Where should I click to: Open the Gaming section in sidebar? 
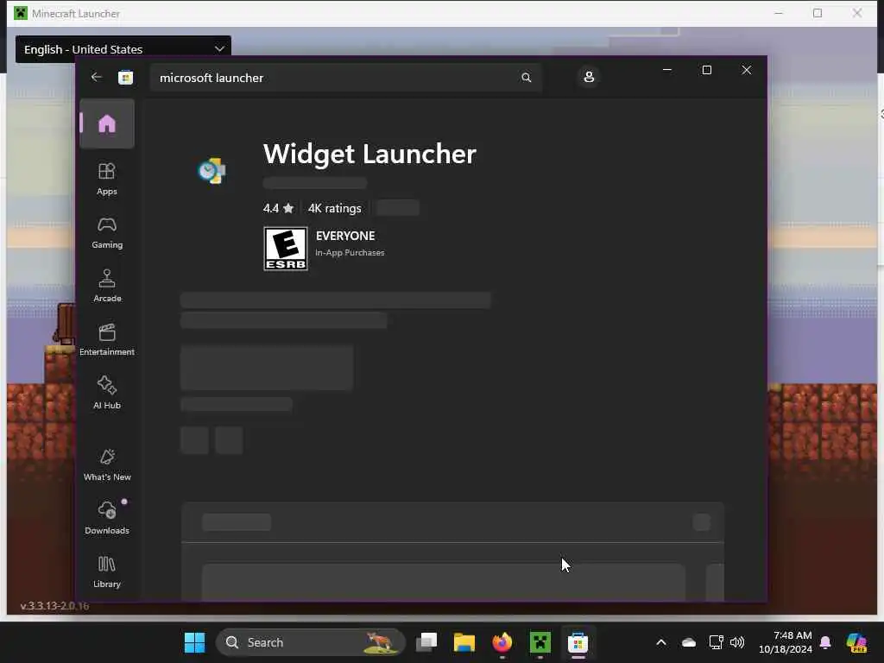[107, 233]
